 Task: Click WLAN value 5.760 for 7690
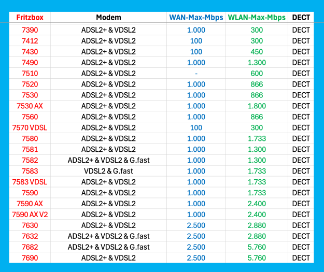click(257, 257)
